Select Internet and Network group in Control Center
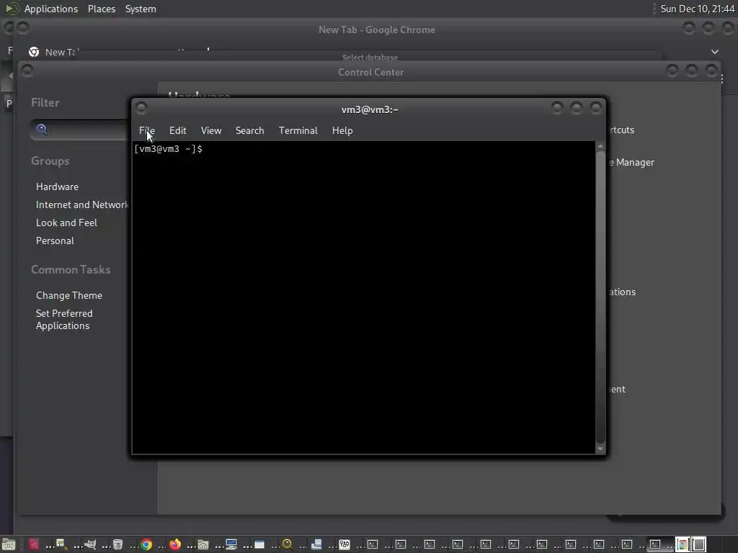The height and width of the screenshot is (553, 738). pos(82,204)
